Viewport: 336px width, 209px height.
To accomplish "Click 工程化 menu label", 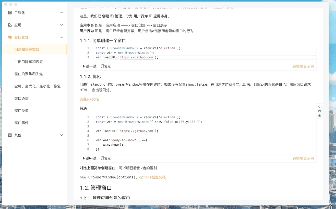I will point(20,13).
